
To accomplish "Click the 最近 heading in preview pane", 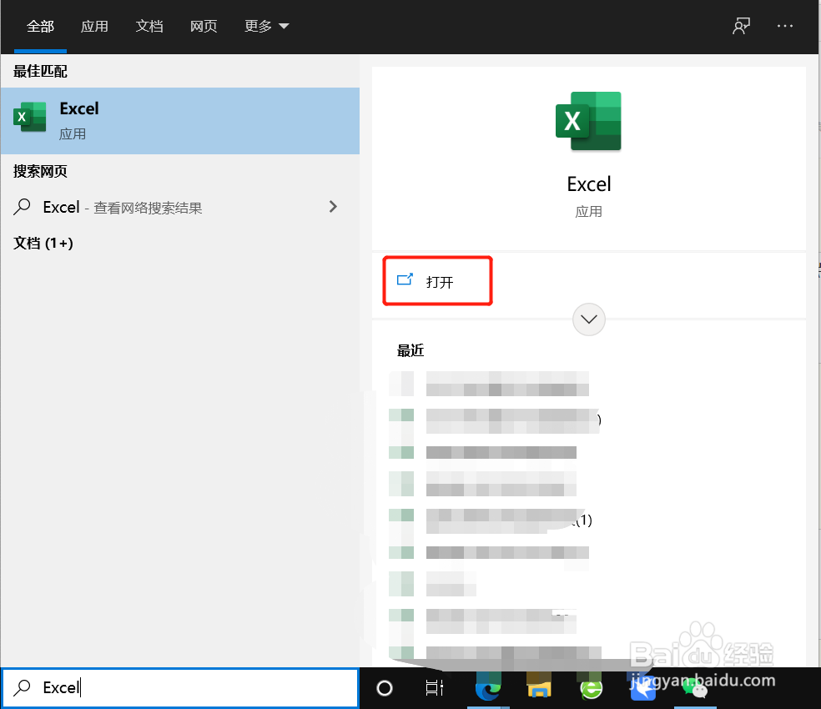I will point(410,350).
